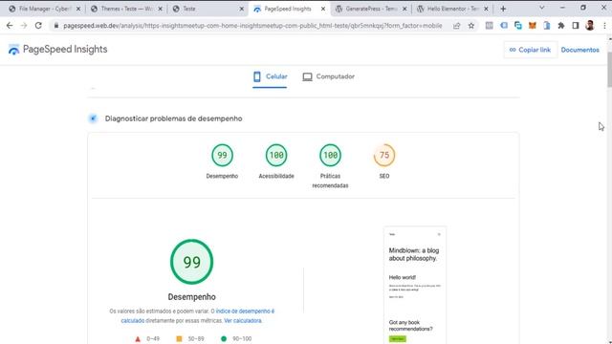The image size is (612, 344).
Task: Open the extensions puzzle menu
Action: [561, 26]
